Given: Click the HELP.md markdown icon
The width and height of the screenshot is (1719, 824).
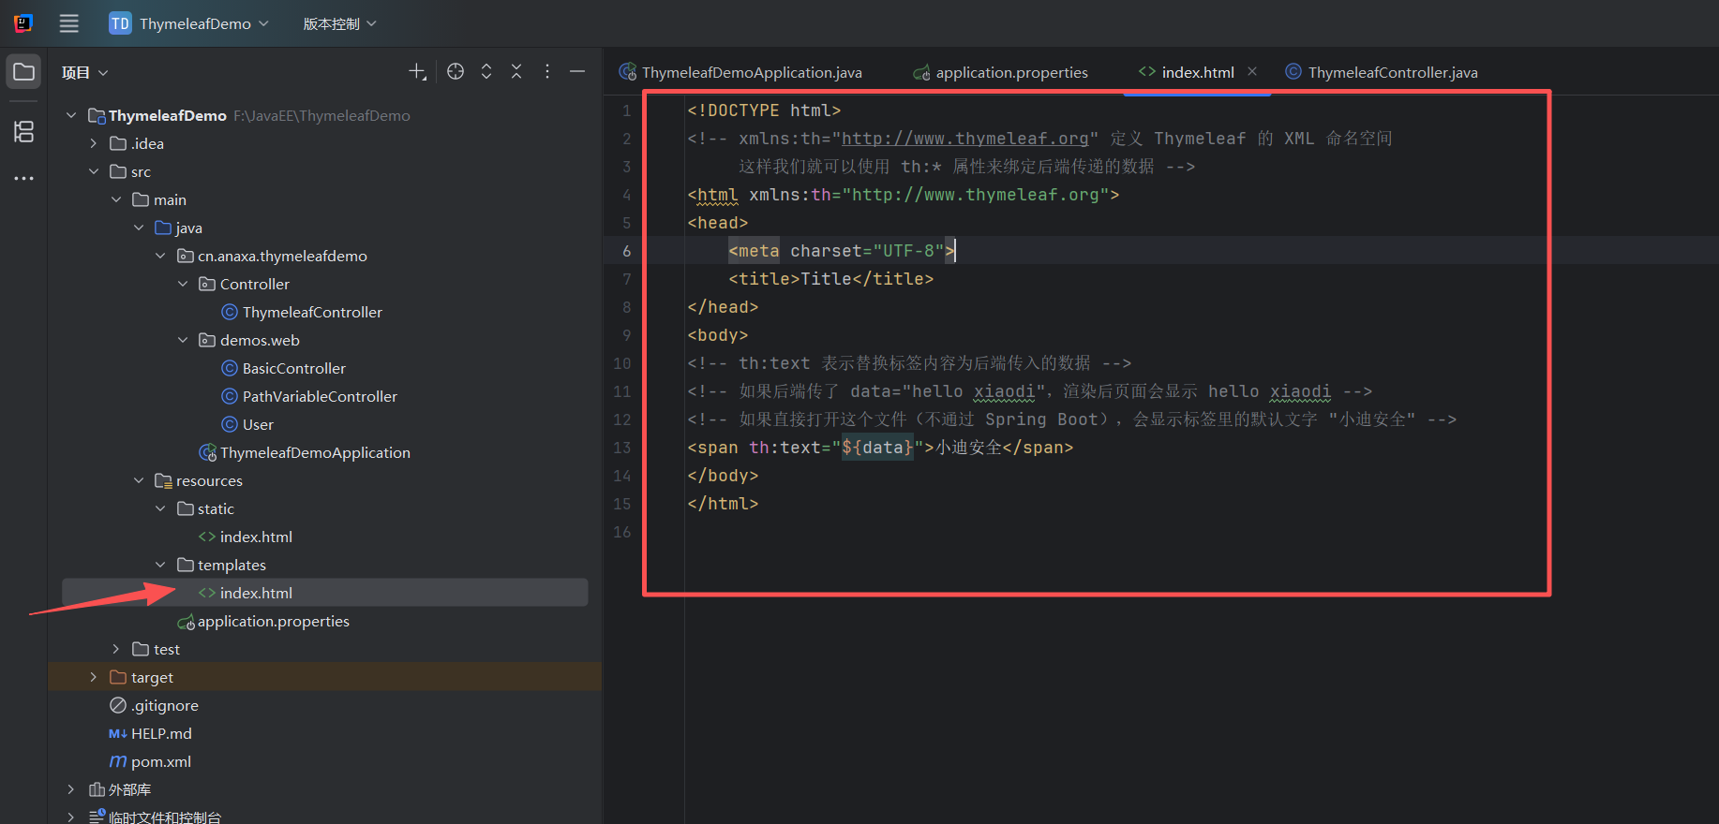Looking at the screenshot, I should point(118,733).
